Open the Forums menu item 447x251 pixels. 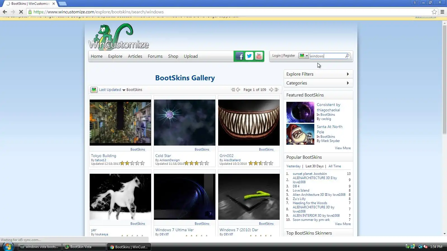click(x=155, y=56)
